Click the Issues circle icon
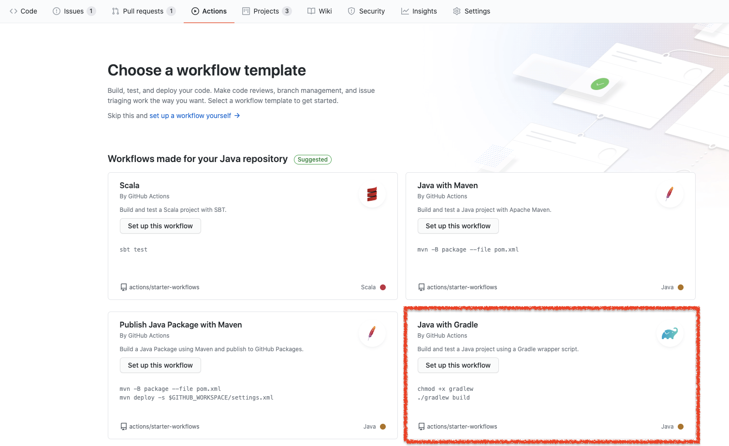This screenshot has height=446, width=729. 57,11
